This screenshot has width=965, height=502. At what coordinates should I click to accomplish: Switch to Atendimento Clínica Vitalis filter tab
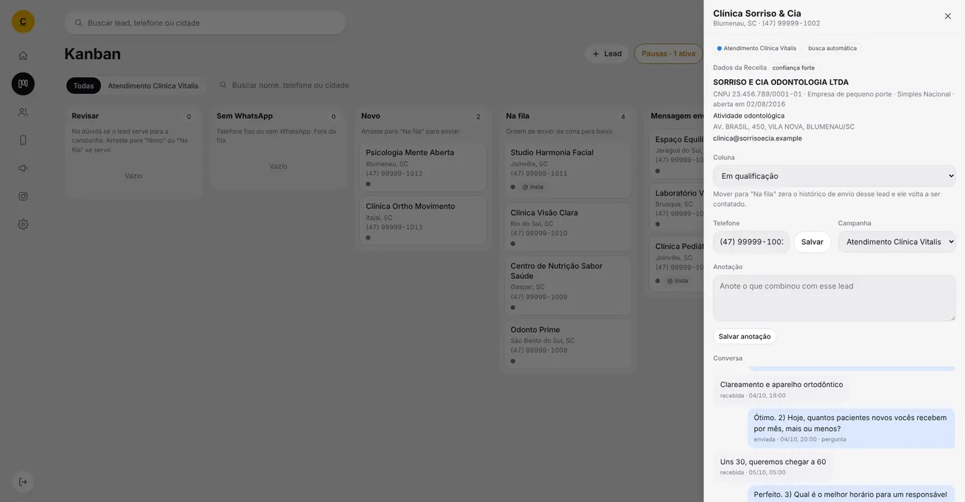[153, 85]
